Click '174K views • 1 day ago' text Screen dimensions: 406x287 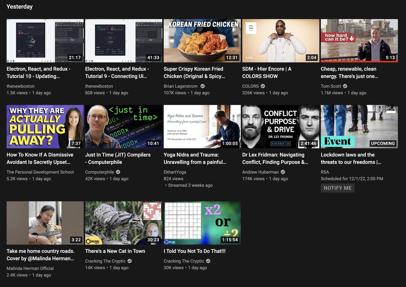pos(265,179)
